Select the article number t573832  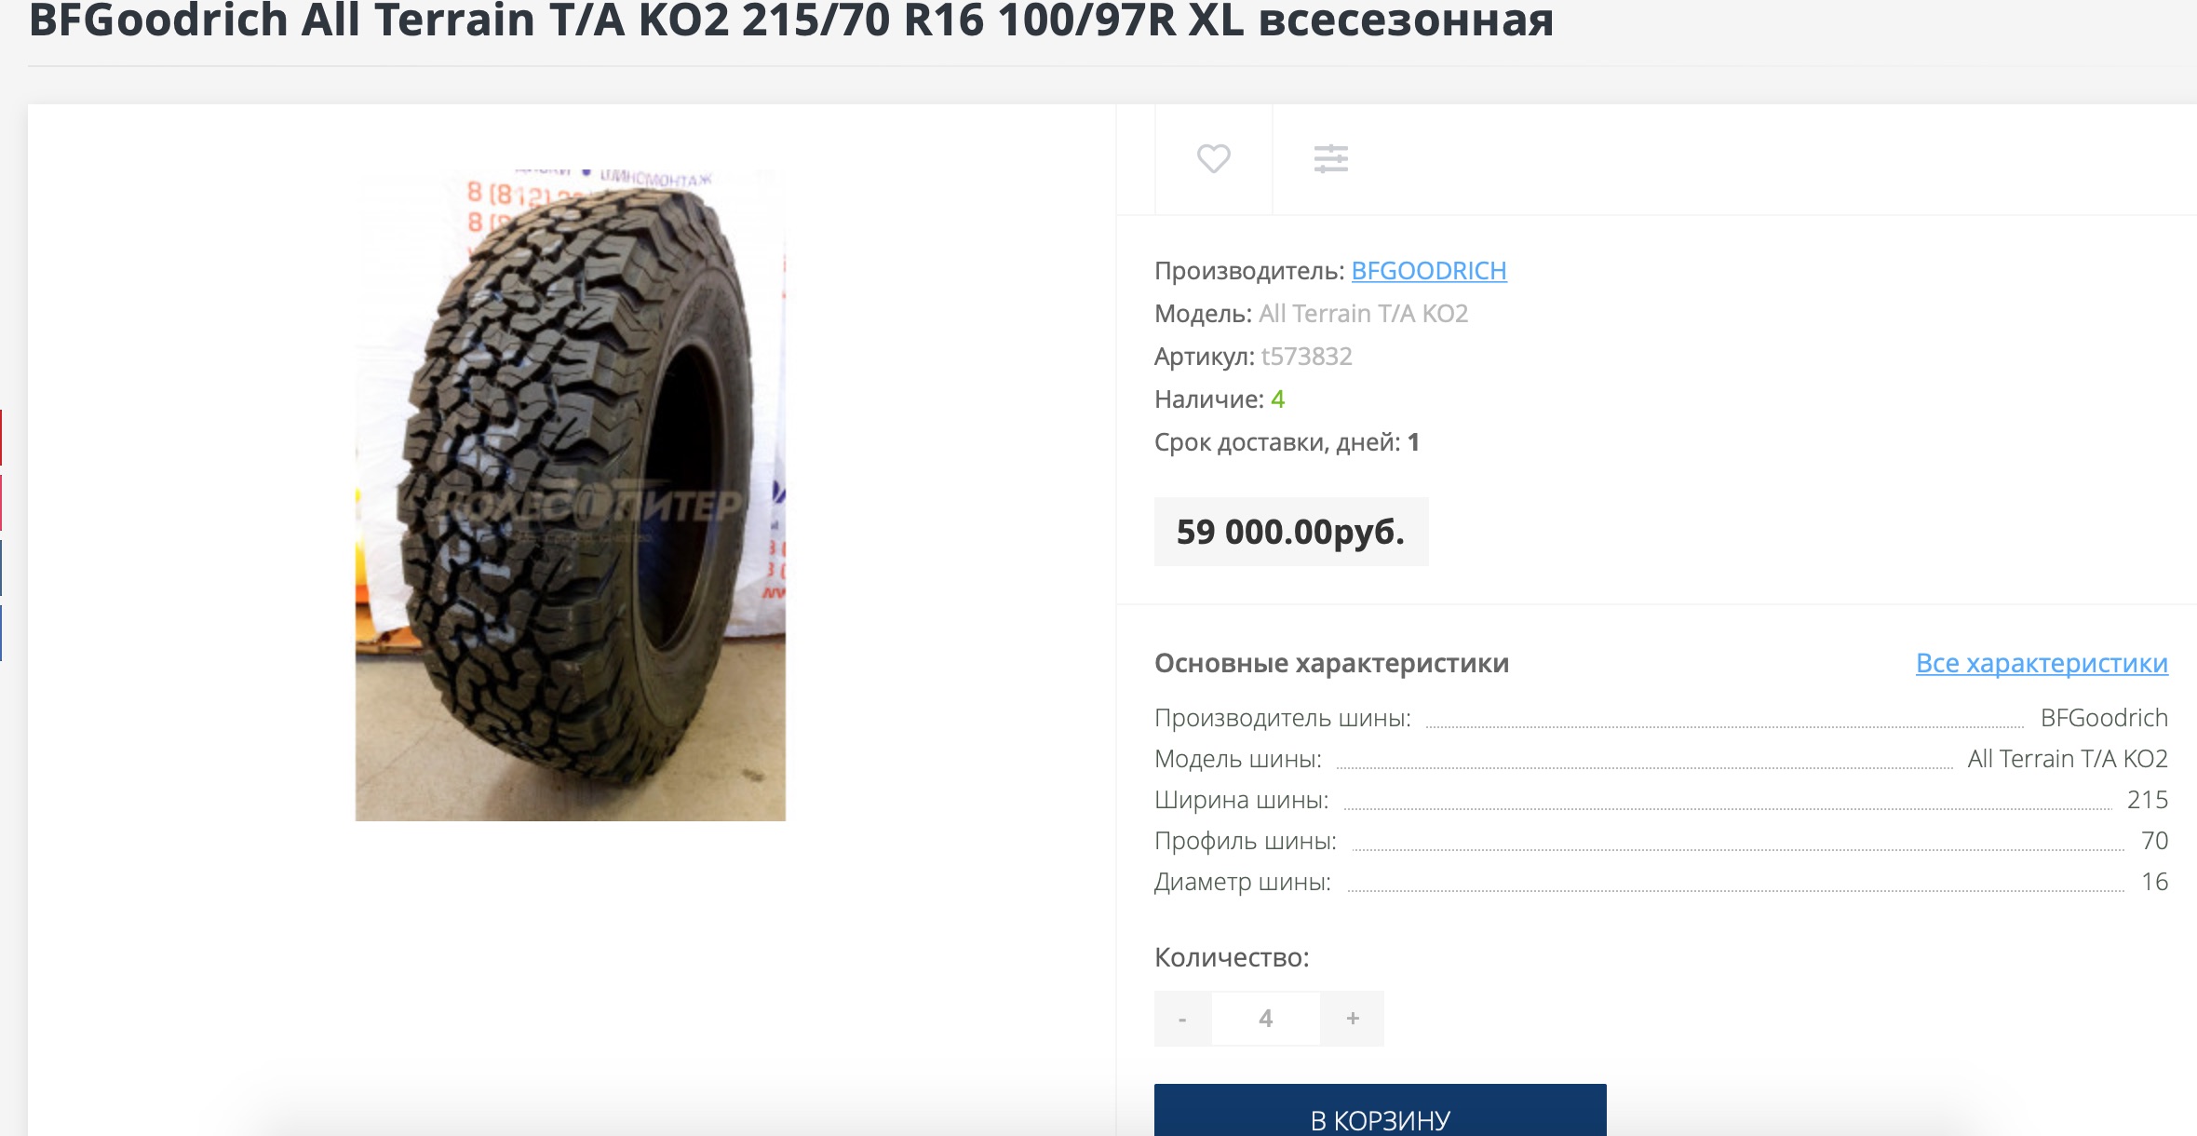1306,357
